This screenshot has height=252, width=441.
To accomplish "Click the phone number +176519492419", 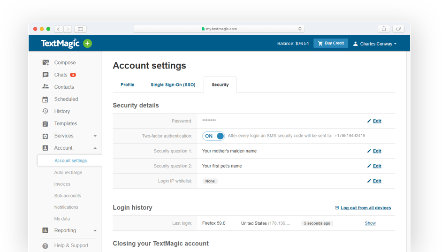I will tap(350, 136).
